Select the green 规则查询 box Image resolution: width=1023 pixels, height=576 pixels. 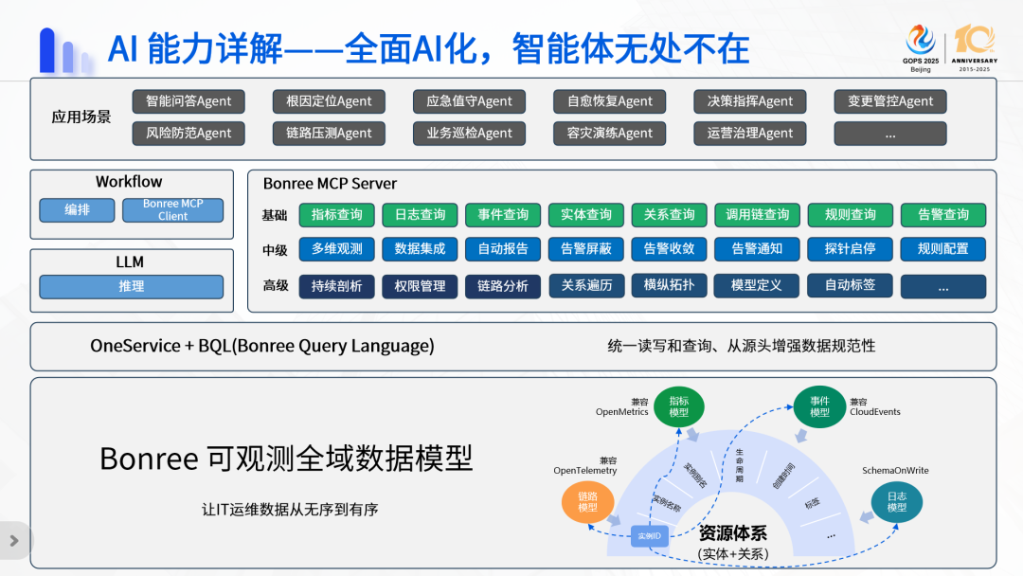coord(850,215)
